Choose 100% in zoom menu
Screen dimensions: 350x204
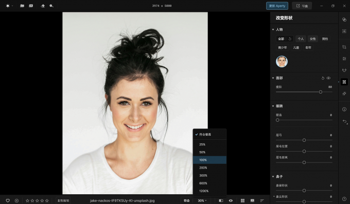[x=209, y=160]
